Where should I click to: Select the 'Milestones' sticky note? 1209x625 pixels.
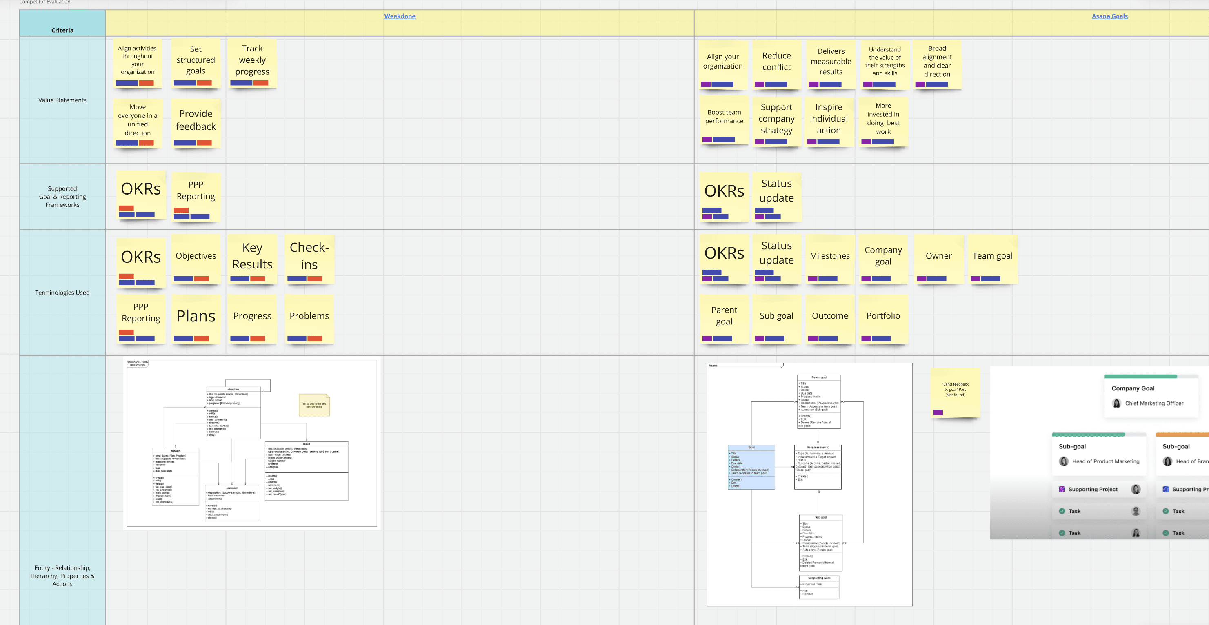coord(830,259)
